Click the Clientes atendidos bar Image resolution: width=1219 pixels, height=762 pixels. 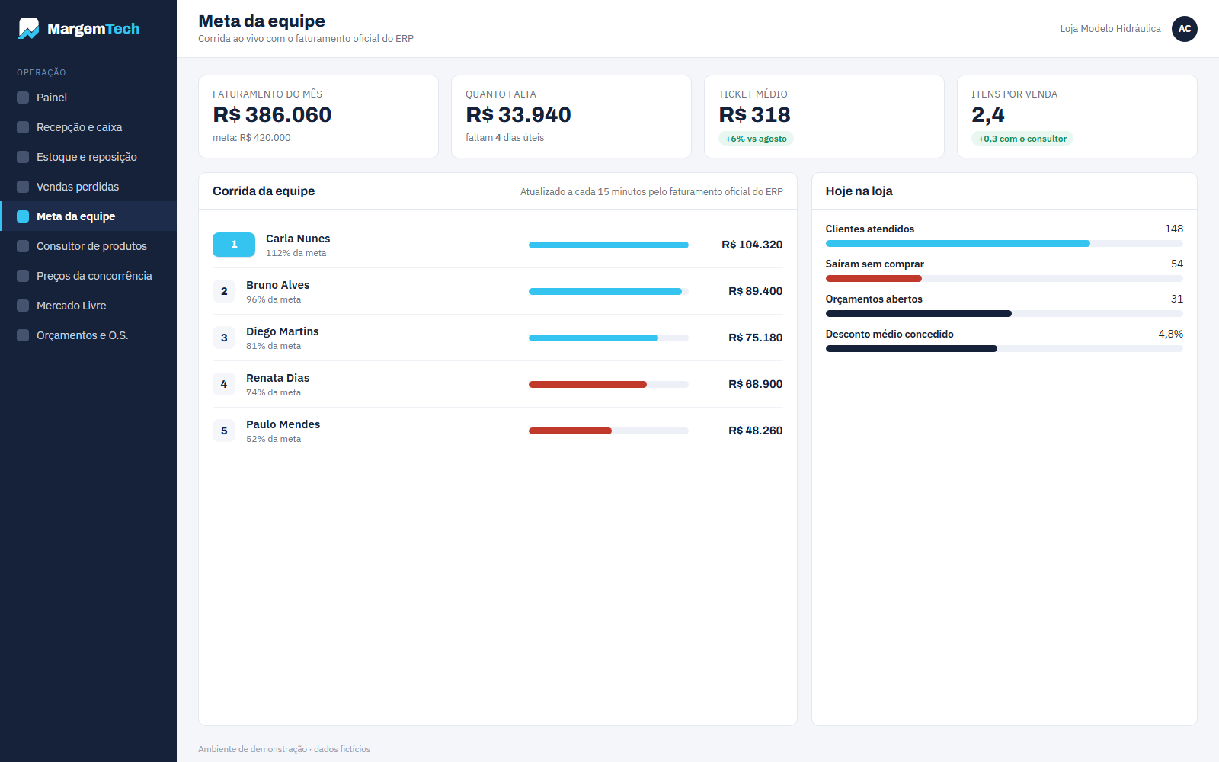tap(1004, 244)
